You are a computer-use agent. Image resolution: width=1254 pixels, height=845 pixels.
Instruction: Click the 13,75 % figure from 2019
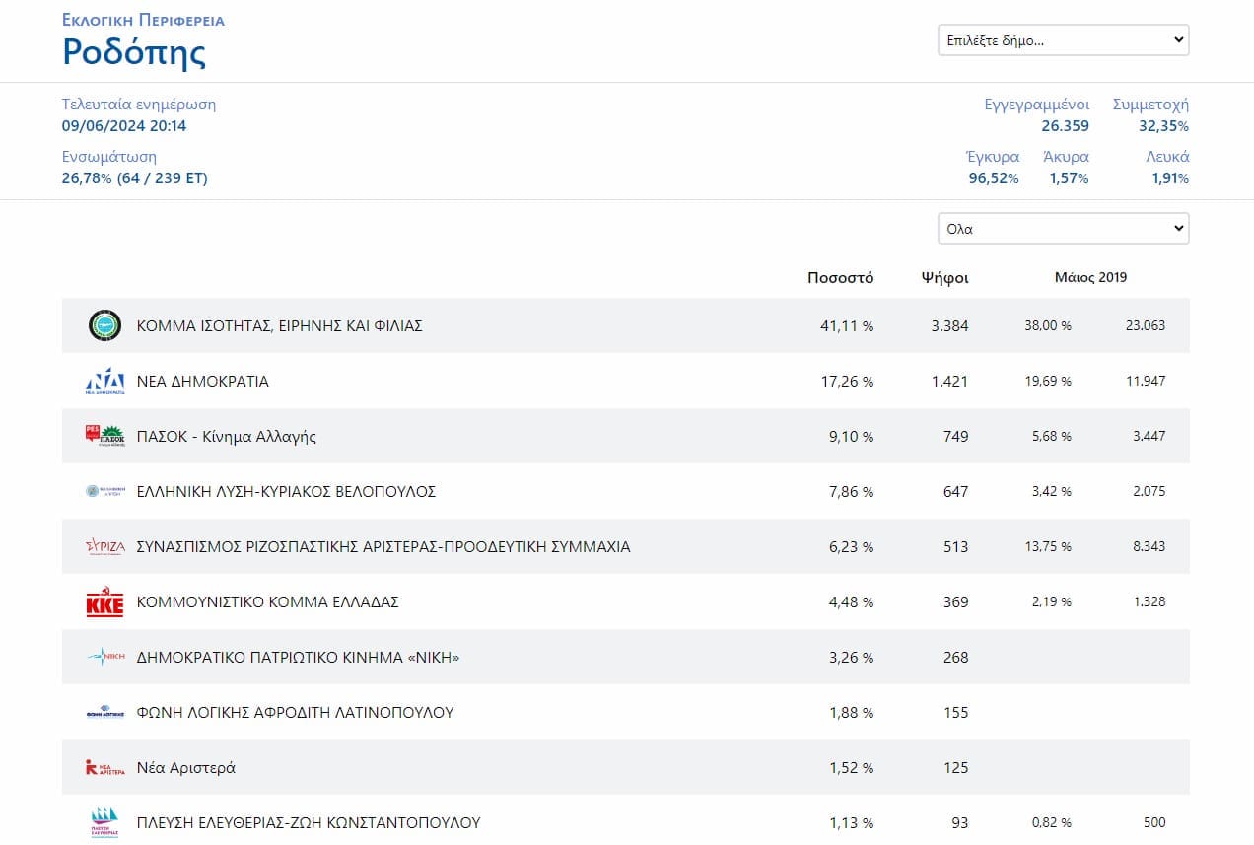coord(1048,546)
